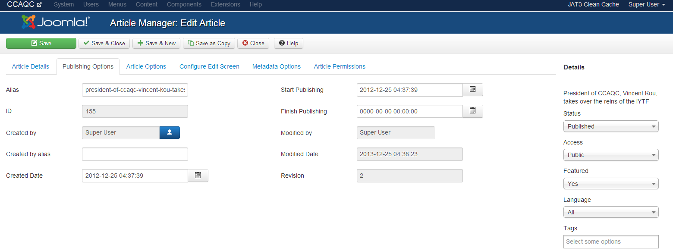Click the Modified Date field
The image size is (673, 251).
(x=410, y=154)
